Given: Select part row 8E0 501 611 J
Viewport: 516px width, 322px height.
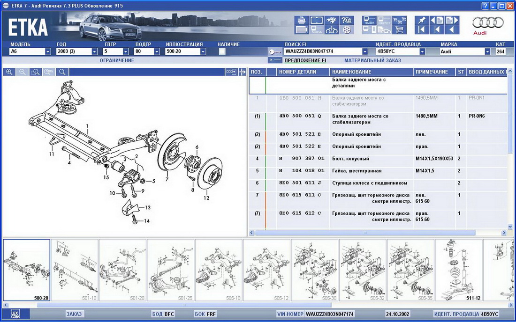Looking at the screenshot, I should (379, 183).
